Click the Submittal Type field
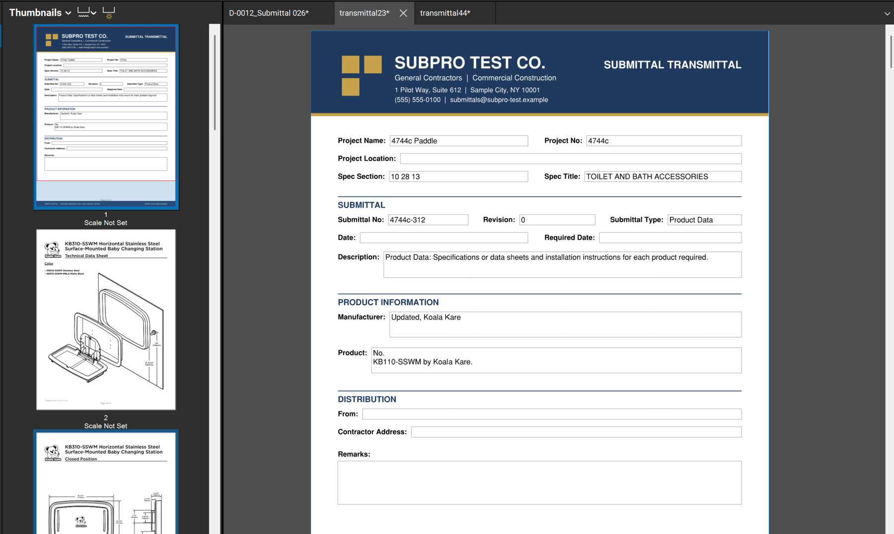The image size is (894, 534). point(704,220)
